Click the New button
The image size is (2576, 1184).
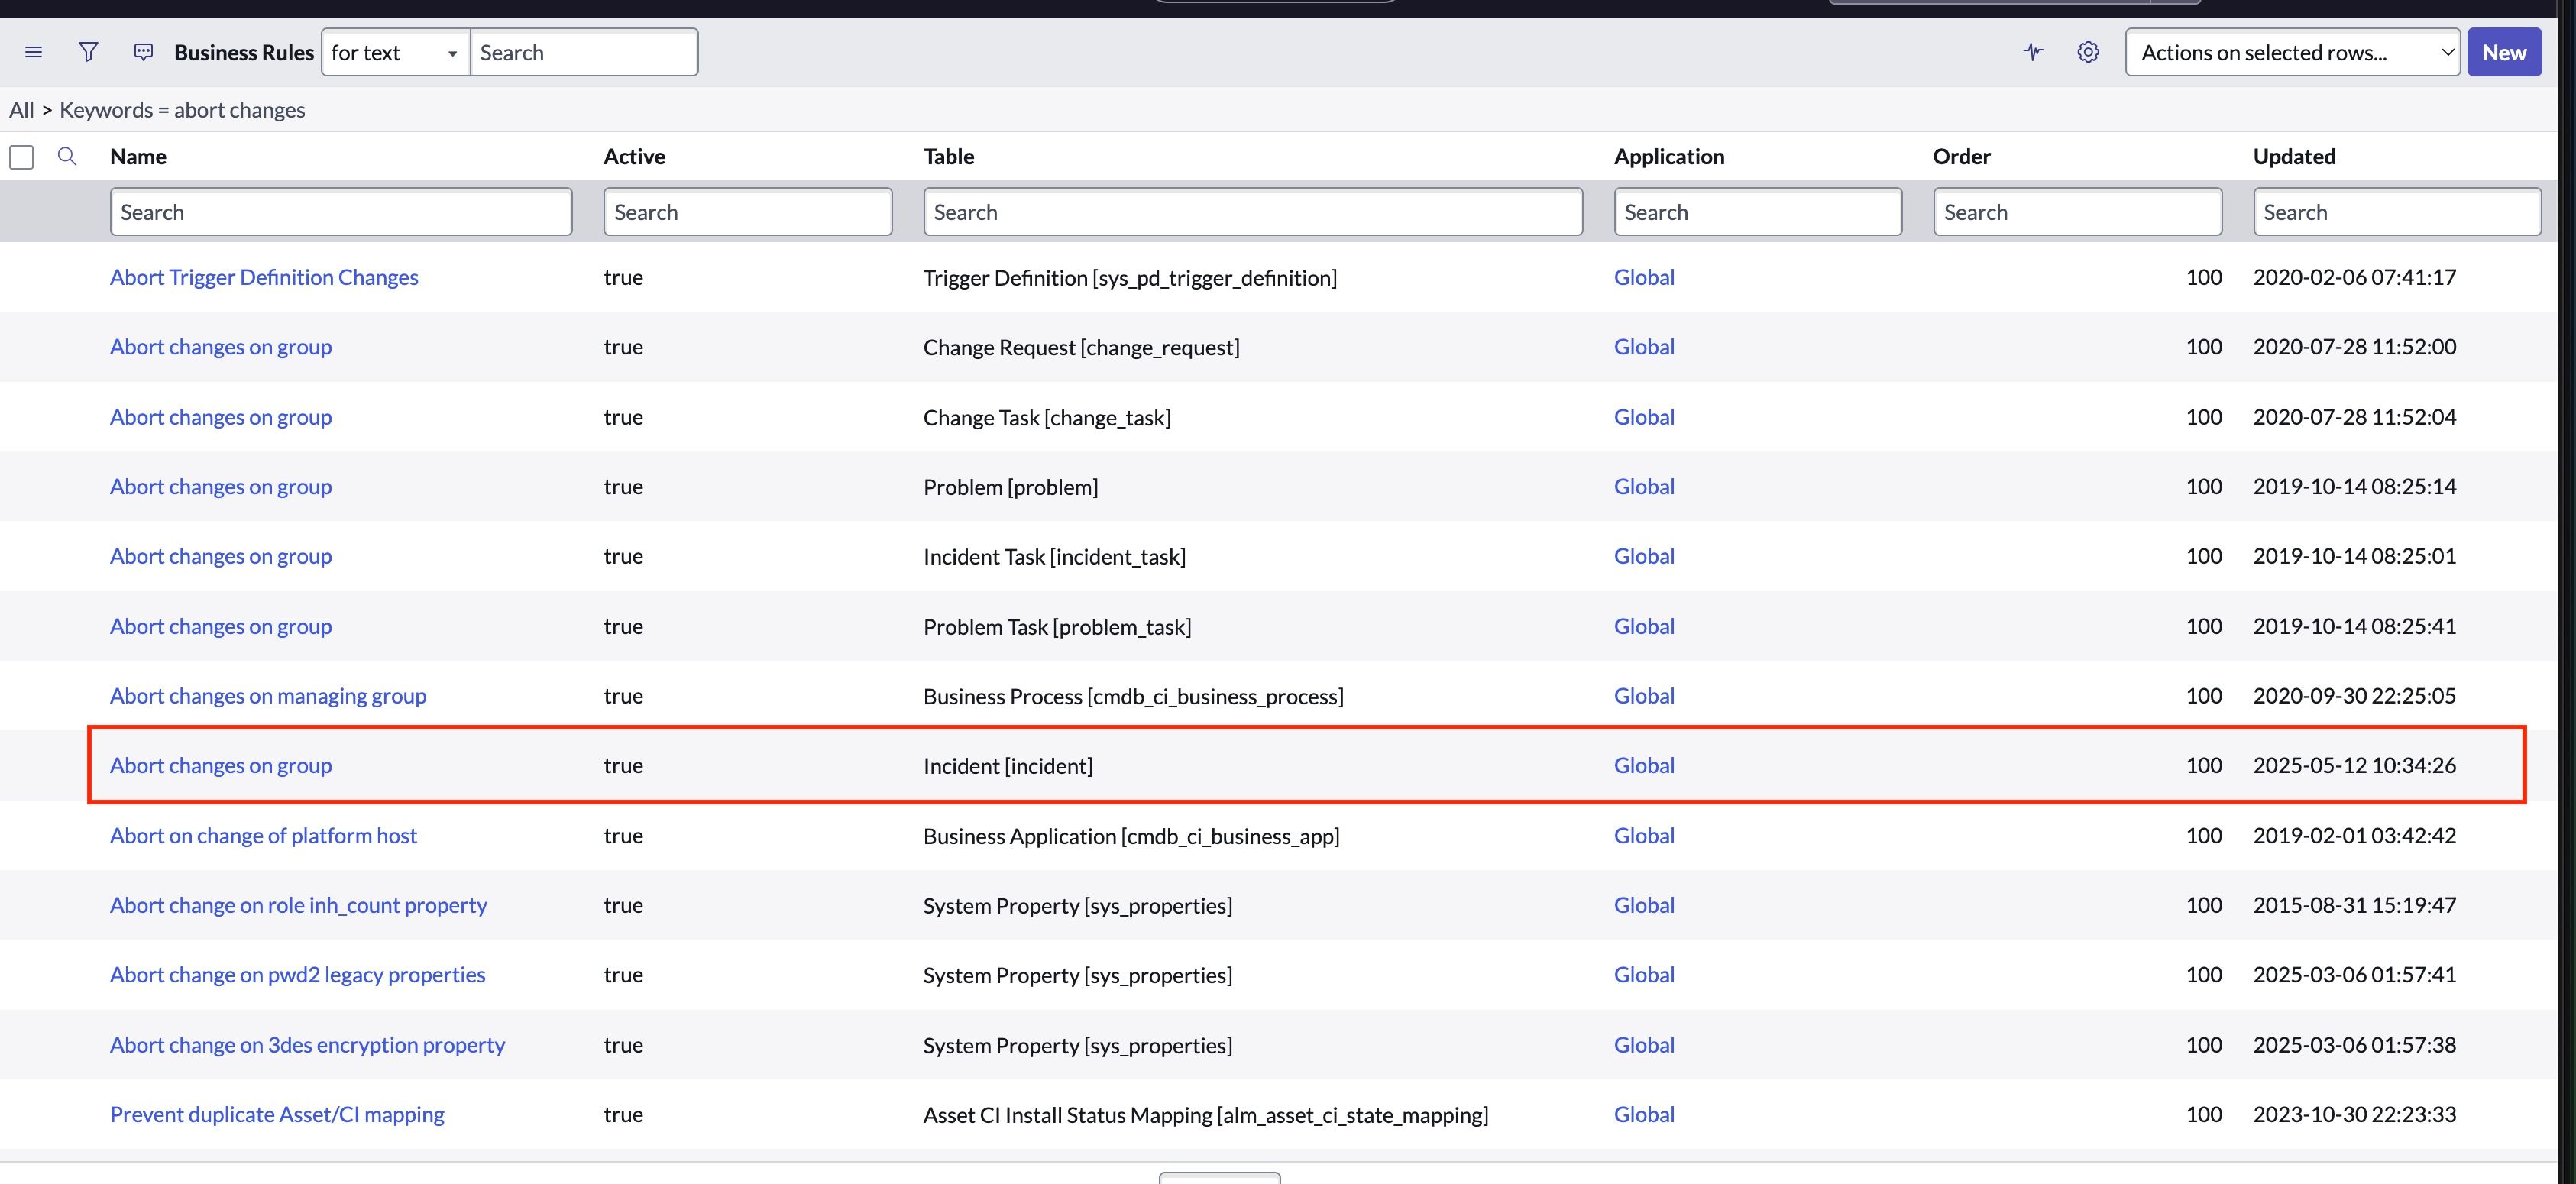coord(2503,52)
